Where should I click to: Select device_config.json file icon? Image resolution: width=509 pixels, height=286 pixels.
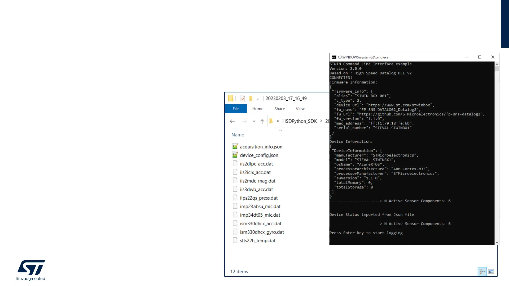point(235,155)
